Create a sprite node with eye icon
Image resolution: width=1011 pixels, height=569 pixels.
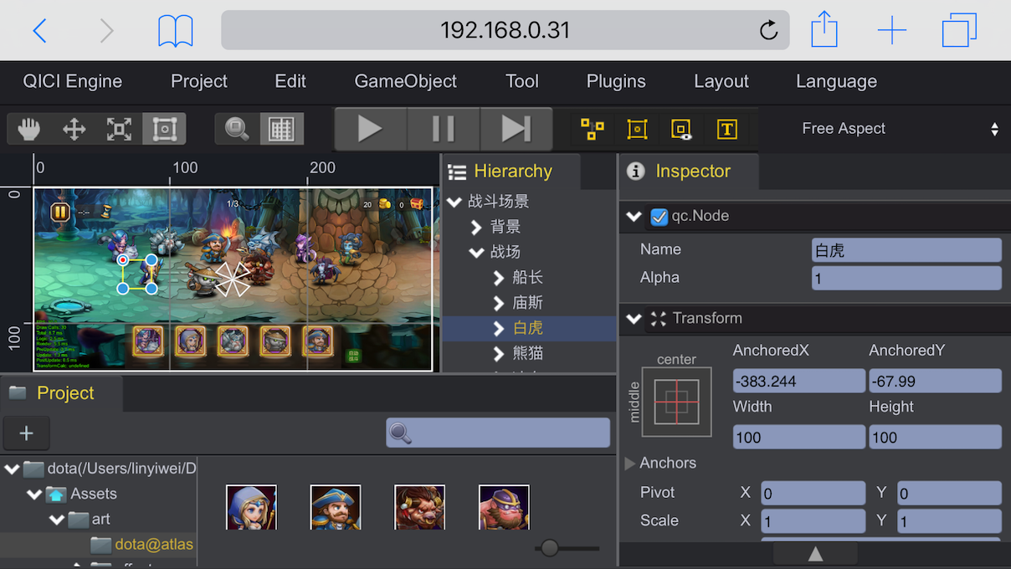(x=682, y=129)
